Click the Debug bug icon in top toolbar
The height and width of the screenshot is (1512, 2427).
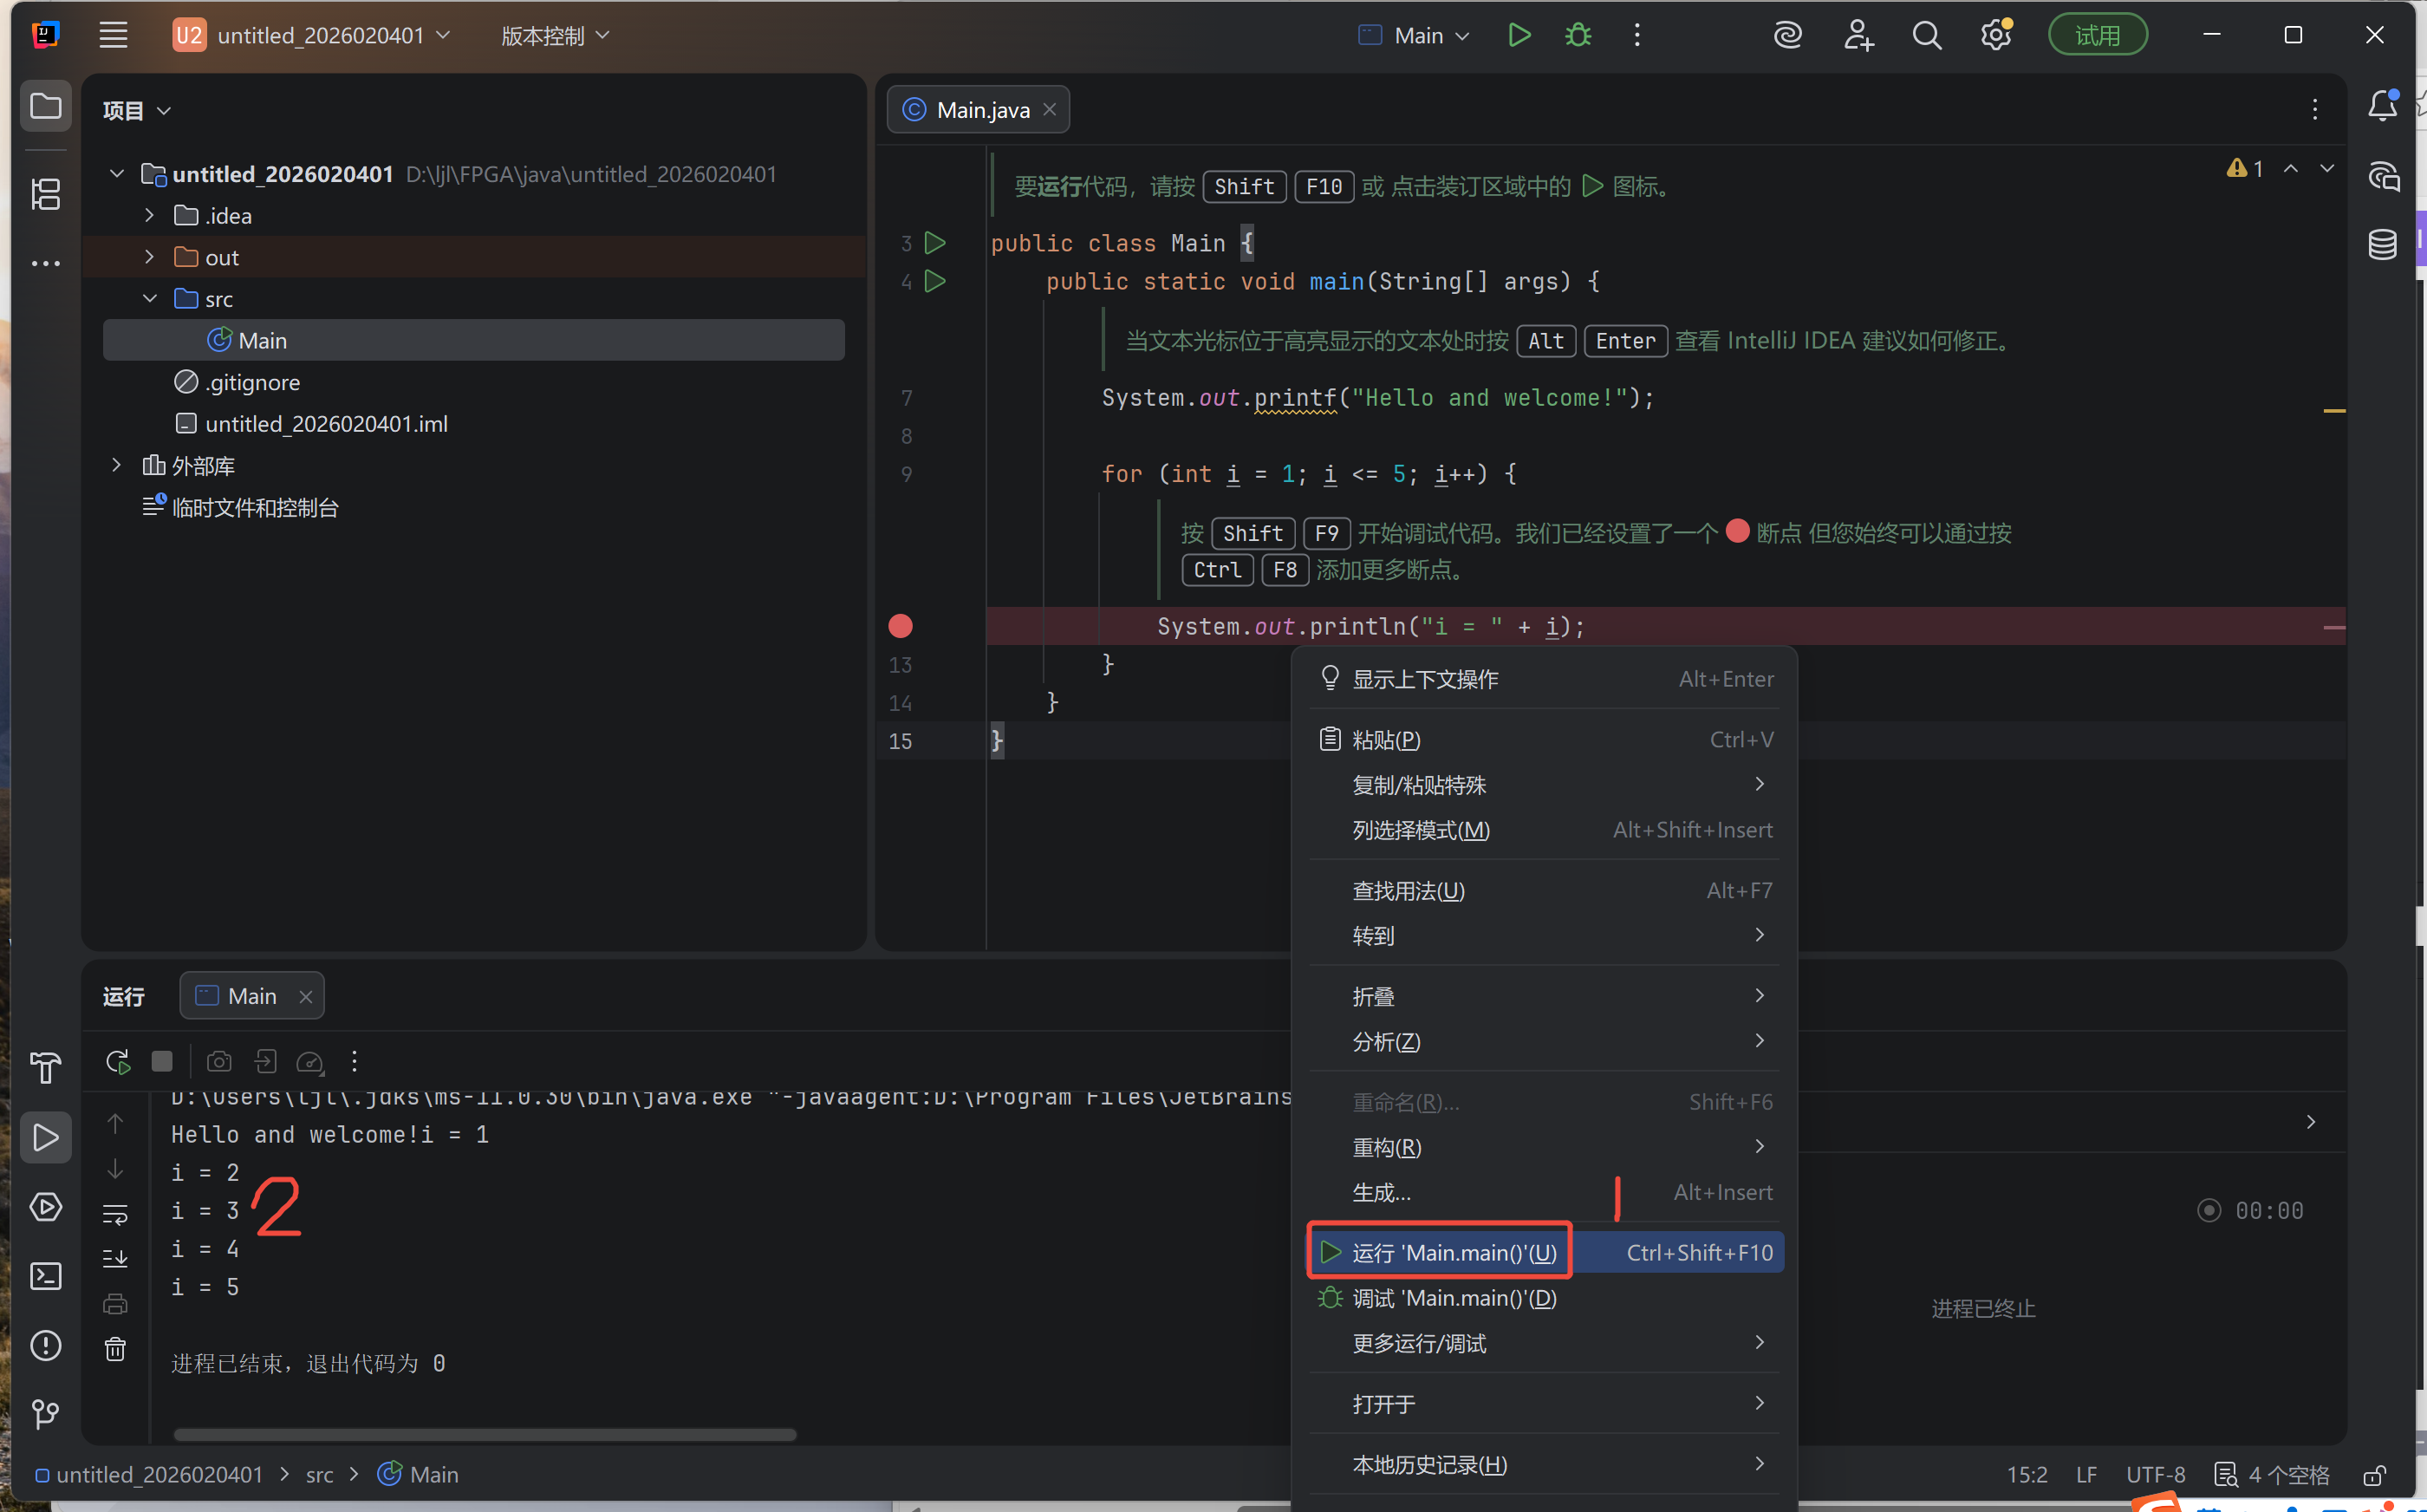(1578, 36)
